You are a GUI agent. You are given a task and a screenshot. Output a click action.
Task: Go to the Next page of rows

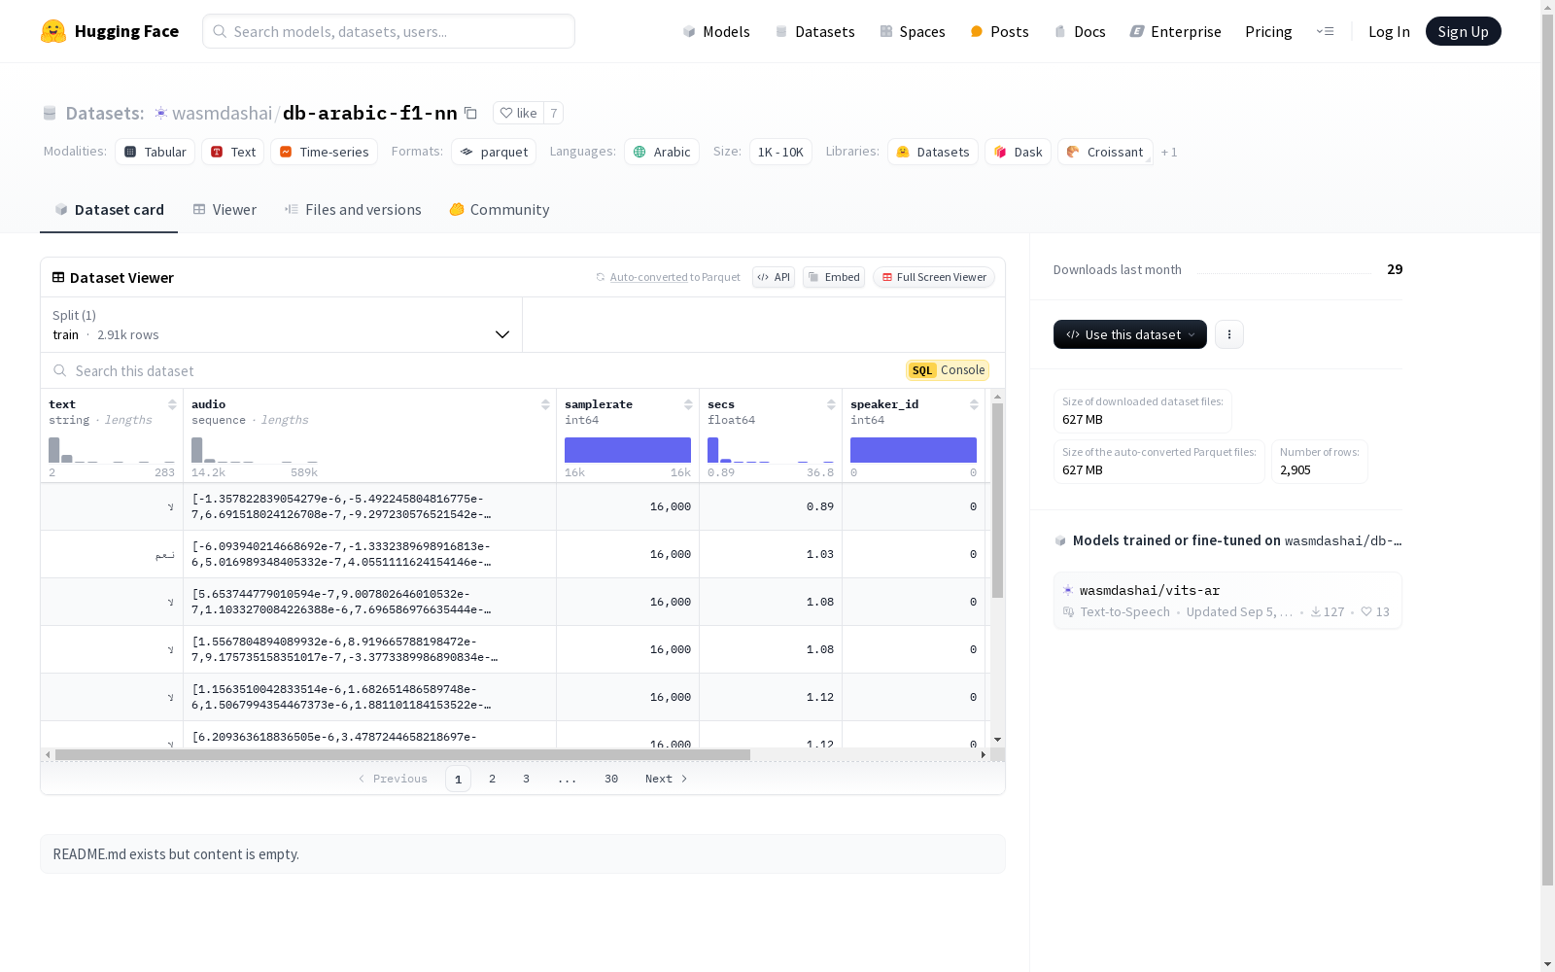pos(667,779)
